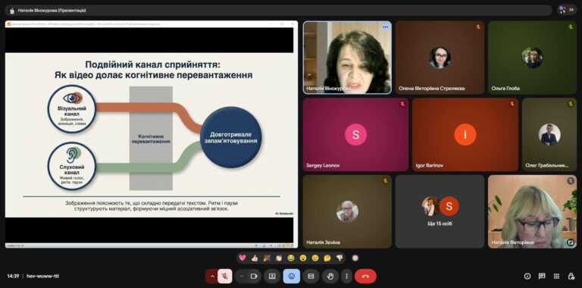
Task: Open video settings arrow beside the camera
Action: click(242, 276)
